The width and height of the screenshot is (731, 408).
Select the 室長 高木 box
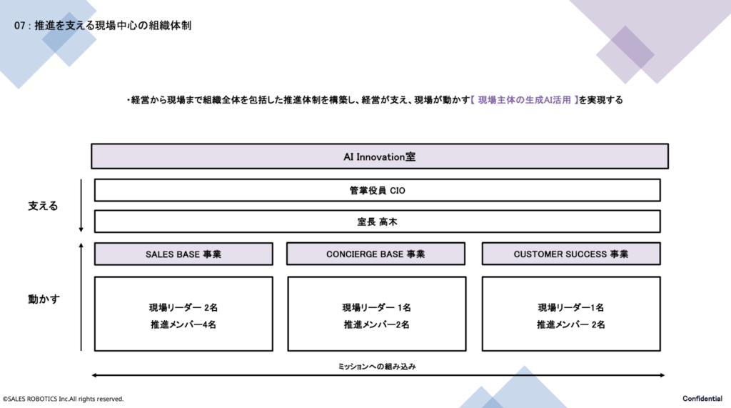(x=377, y=222)
